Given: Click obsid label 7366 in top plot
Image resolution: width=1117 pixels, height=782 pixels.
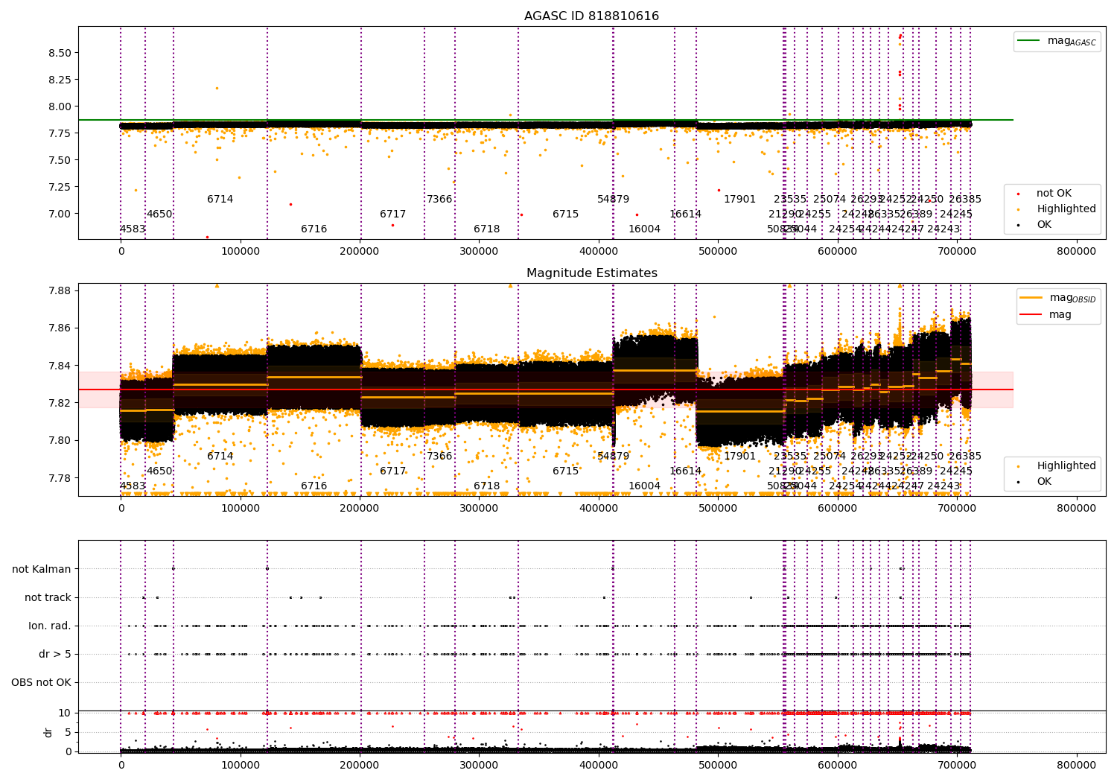Looking at the screenshot, I should (x=439, y=200).
